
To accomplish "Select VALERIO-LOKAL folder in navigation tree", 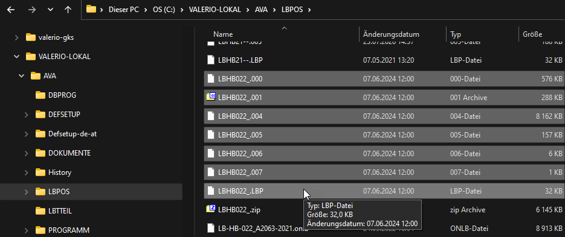I will [64, 57].
